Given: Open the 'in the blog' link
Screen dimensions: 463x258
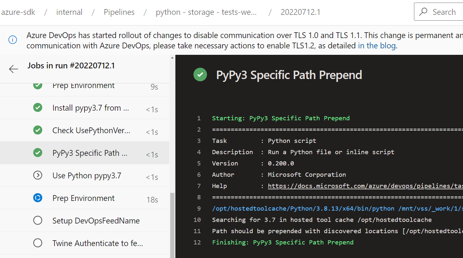Looking at the screenshot, I should tap(377, 46).
